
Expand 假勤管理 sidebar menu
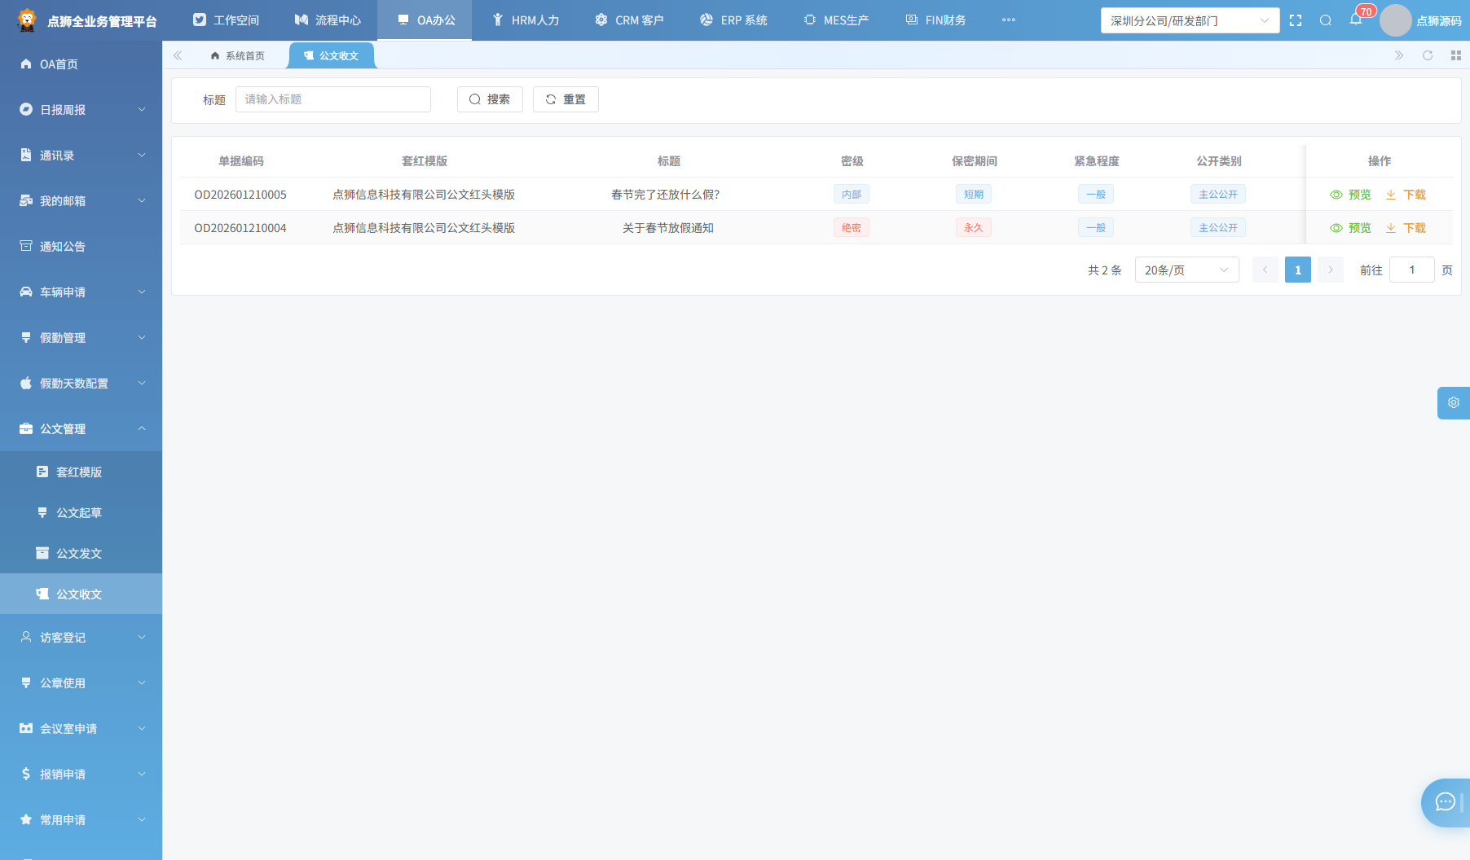(x=81, y=337)
